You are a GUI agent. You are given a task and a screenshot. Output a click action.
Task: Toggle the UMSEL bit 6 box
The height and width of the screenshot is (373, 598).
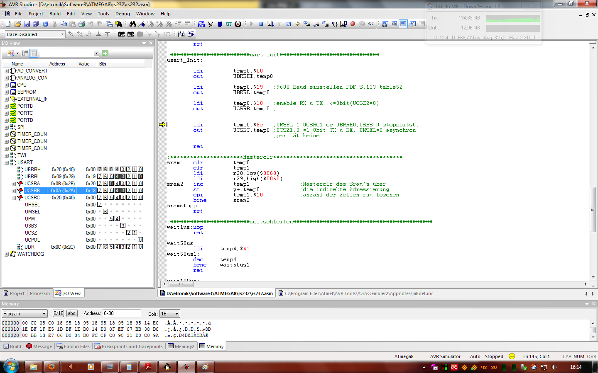(105, 212)
